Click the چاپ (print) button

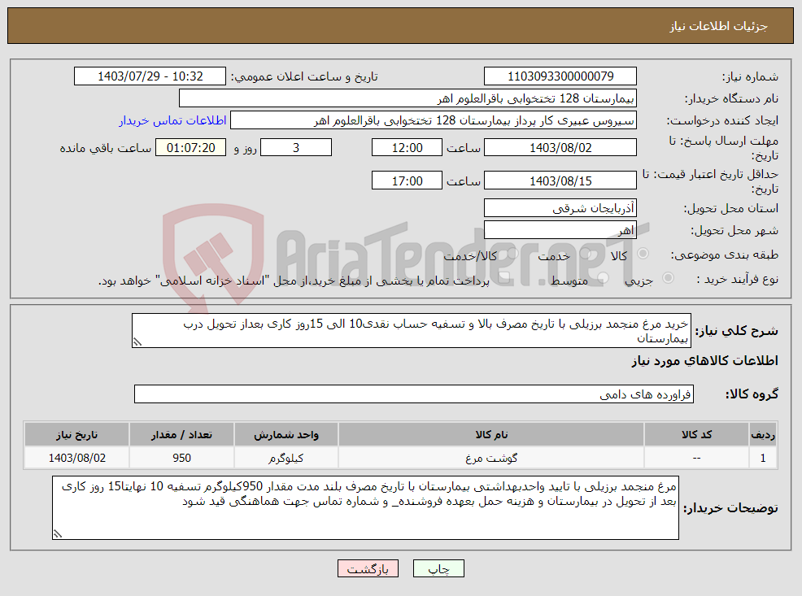[438, 568]
